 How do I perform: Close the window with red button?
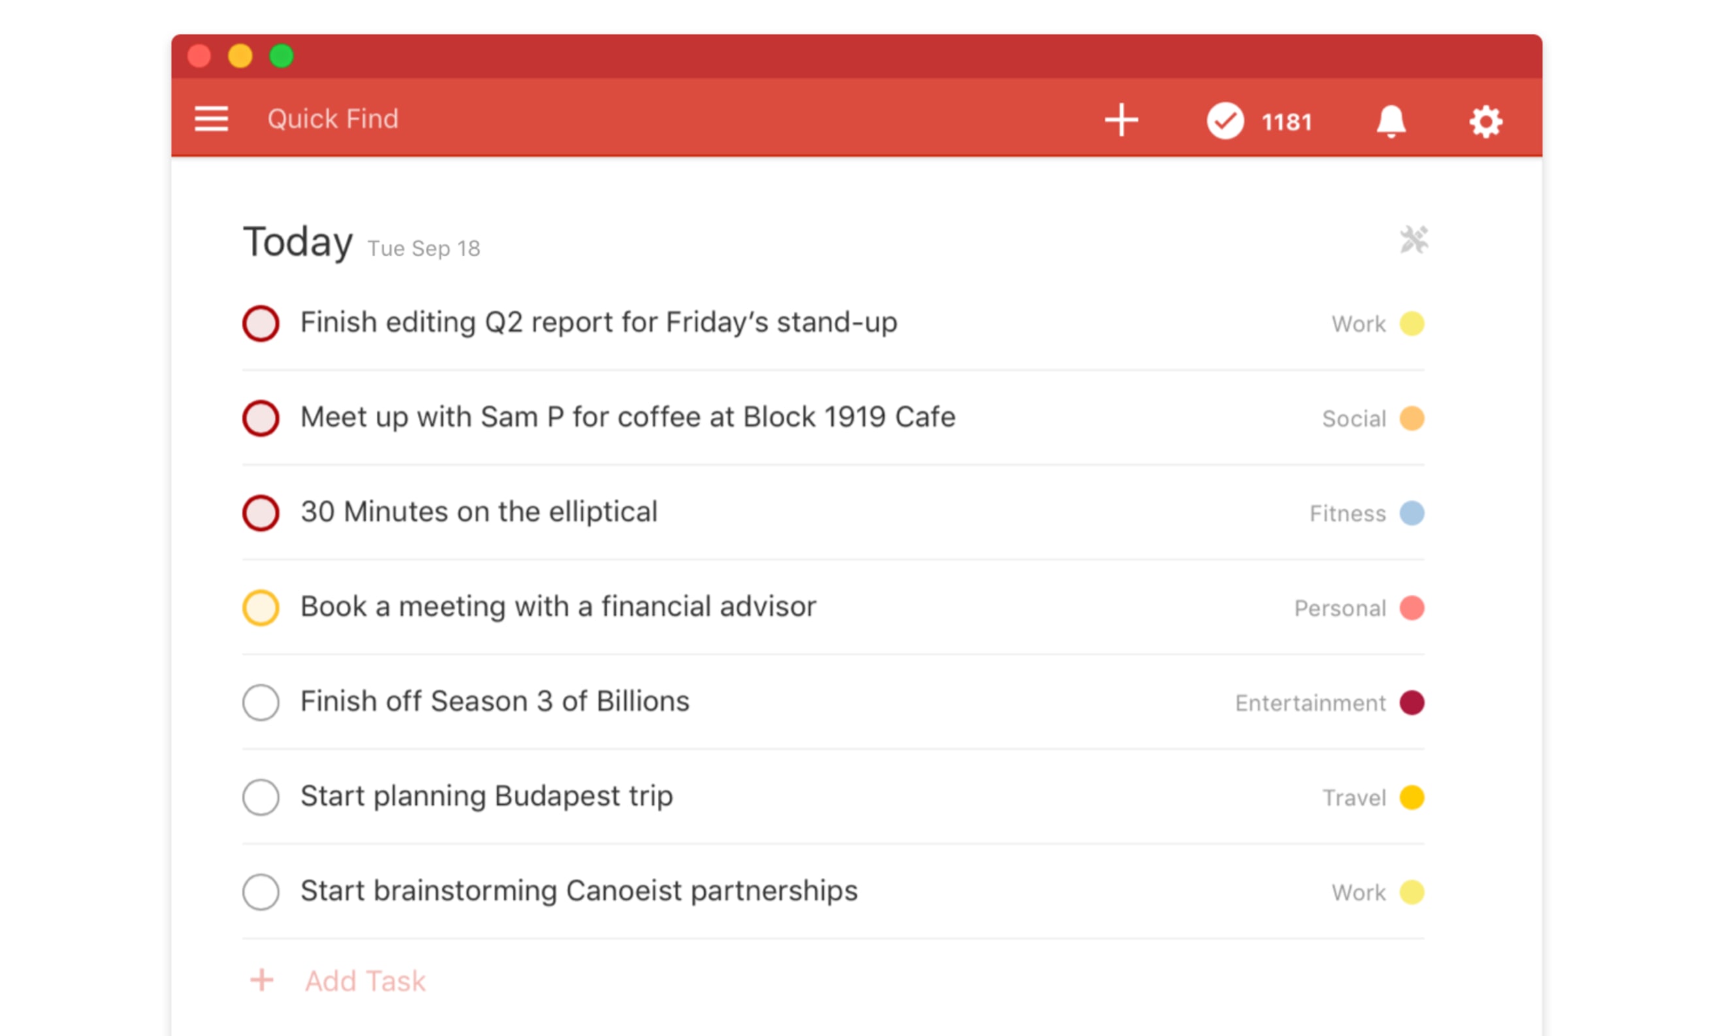199,55
